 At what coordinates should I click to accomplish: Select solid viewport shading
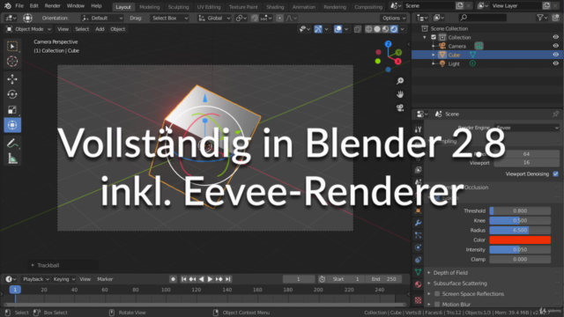[377, 29]
